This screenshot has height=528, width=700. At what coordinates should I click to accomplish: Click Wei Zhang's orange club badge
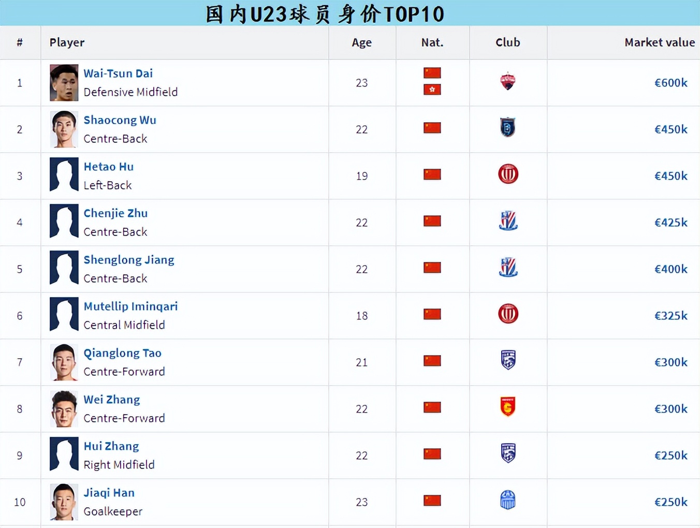[508, 407]
